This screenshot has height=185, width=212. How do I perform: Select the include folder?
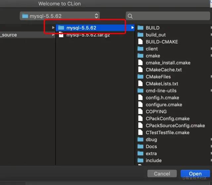154,160
